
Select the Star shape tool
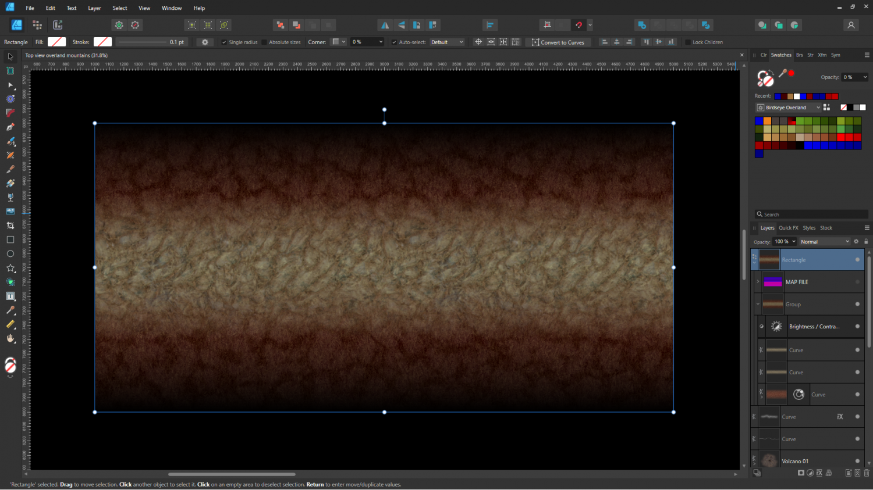pyautogui.click(x=10, y=268)
